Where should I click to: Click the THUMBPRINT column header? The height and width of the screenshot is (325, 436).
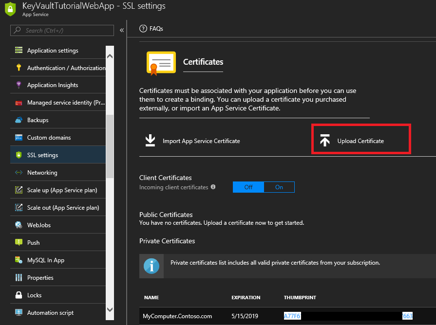(300, 297)
